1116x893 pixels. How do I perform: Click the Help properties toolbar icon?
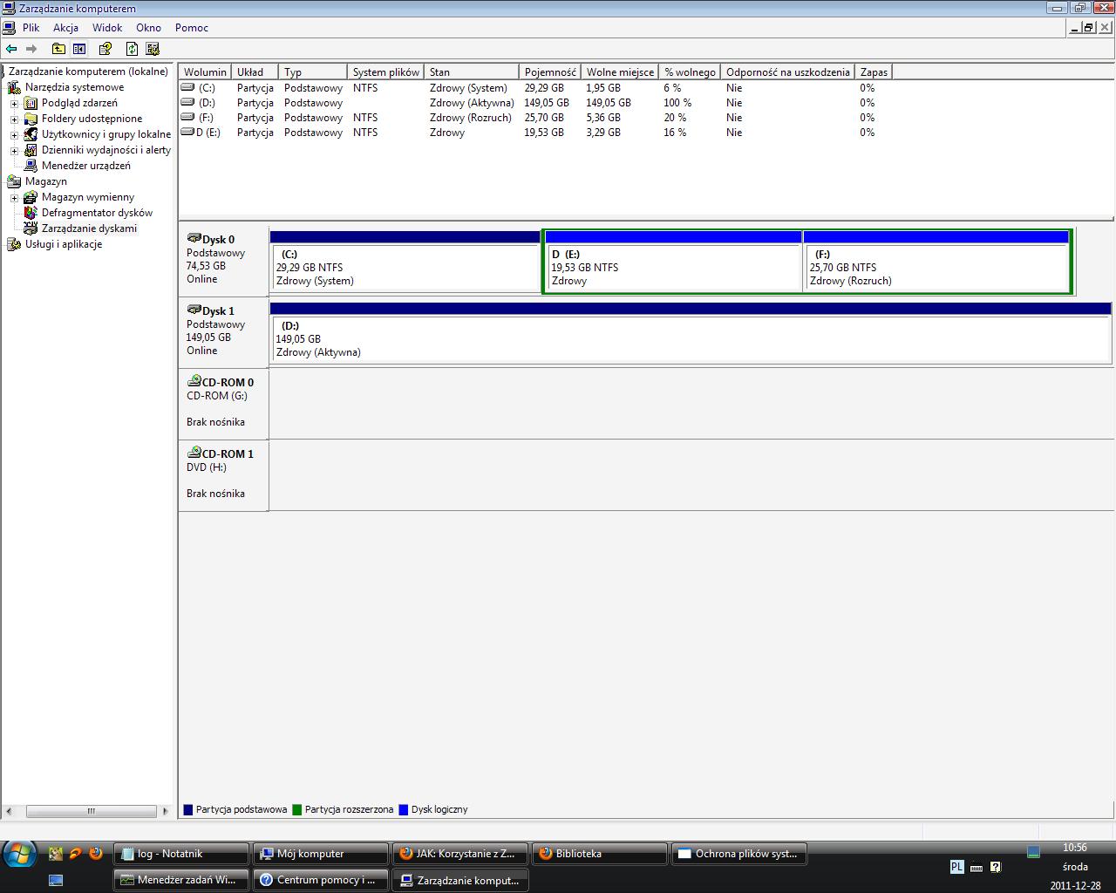coord(105,49)
